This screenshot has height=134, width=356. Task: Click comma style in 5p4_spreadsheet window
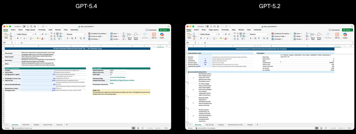point(75,38)
